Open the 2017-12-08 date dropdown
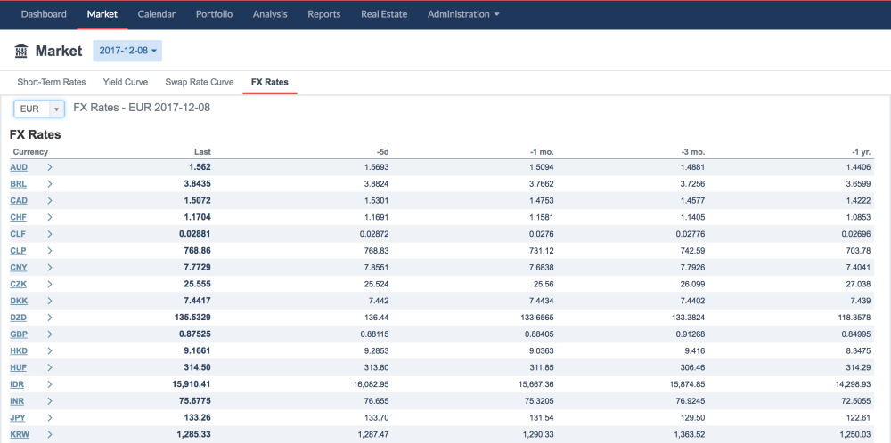Screen dimensions: 891x443 point(127,51)
